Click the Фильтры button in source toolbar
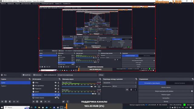Viewport: 194px width, 109px height. [37, 75]
